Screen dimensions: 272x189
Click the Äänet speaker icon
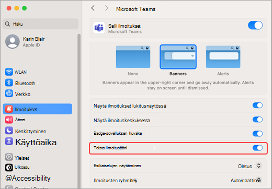[9, 120]
